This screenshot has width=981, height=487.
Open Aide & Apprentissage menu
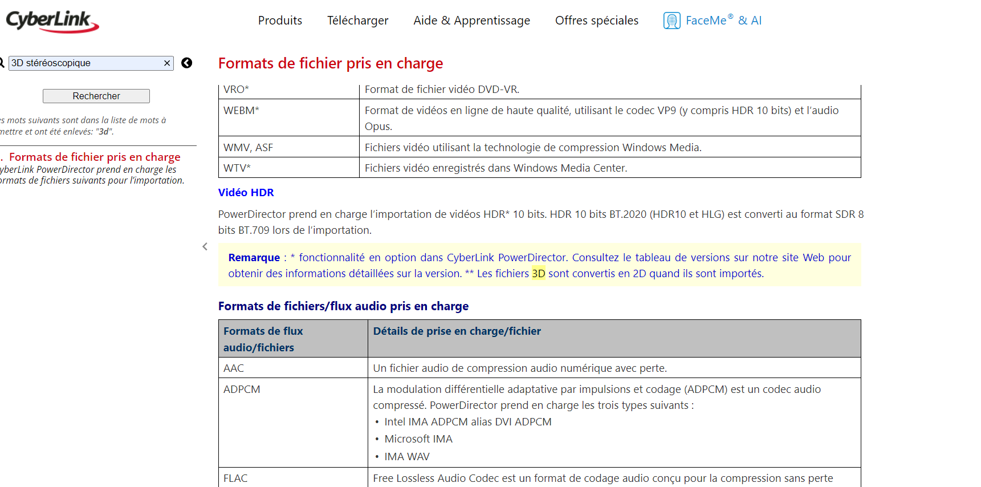pyautogui.click(x=471, y=21)
